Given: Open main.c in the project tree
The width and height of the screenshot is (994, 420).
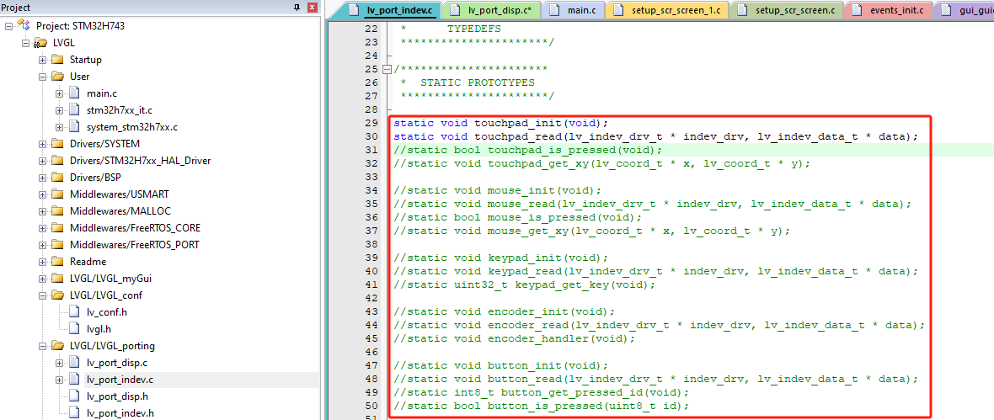Looking at the screenshot, I should (101, 93).
